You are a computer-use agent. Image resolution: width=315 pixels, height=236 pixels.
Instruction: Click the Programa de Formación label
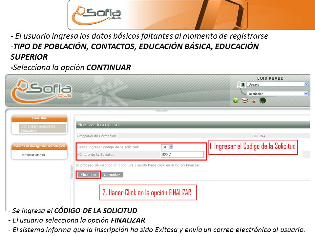[x=96, y=136]
